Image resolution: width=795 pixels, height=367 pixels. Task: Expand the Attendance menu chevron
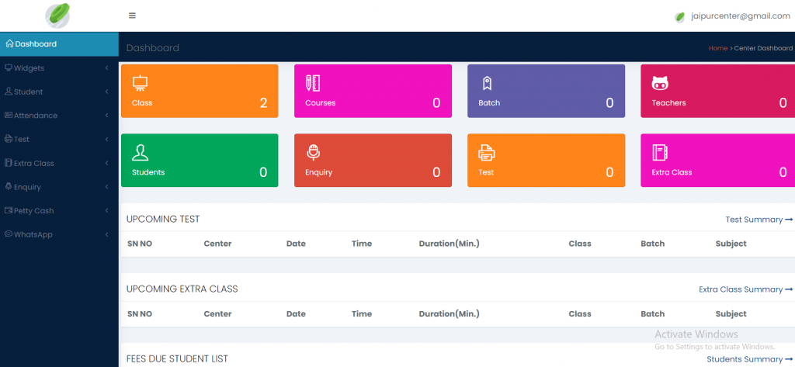point(106,116)
